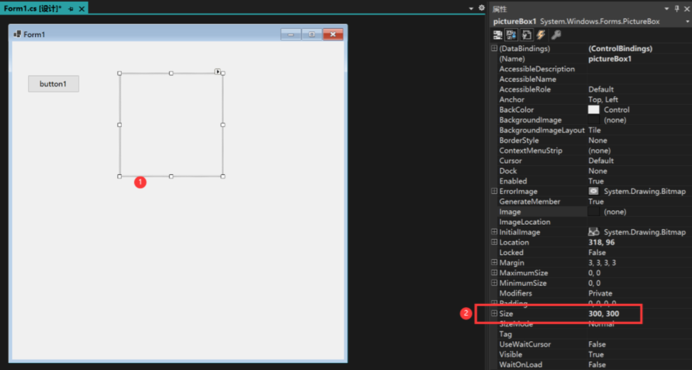Open the pictureBox1 object selector dropdown

point(686,22)
